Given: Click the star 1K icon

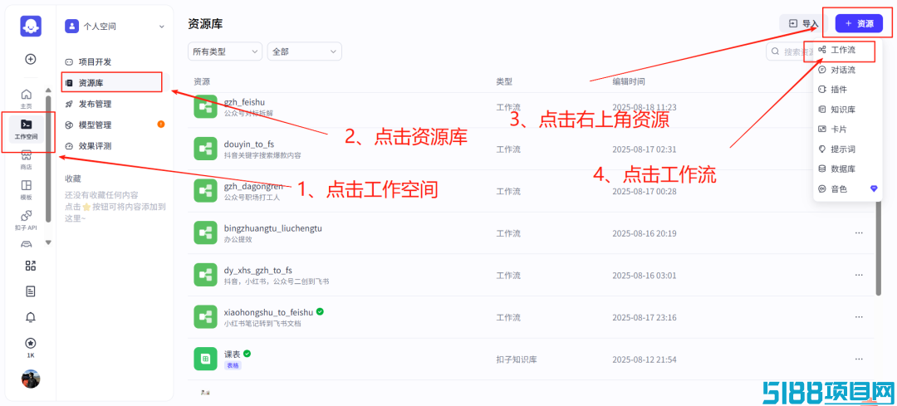Looking at the screenshot, I should coord(31,347).
